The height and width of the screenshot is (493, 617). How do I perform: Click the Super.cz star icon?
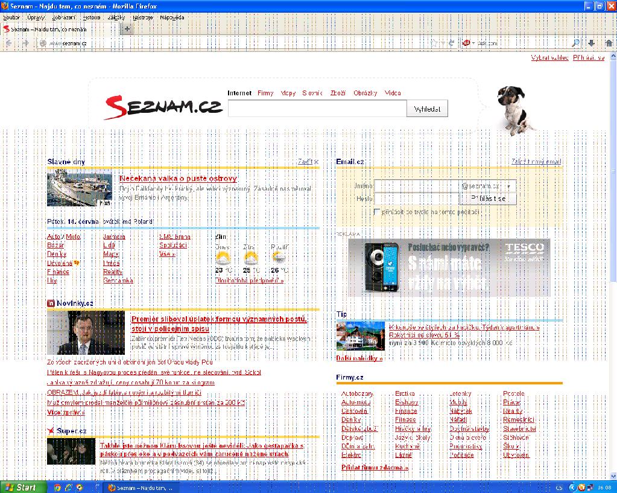coord(51,431)
